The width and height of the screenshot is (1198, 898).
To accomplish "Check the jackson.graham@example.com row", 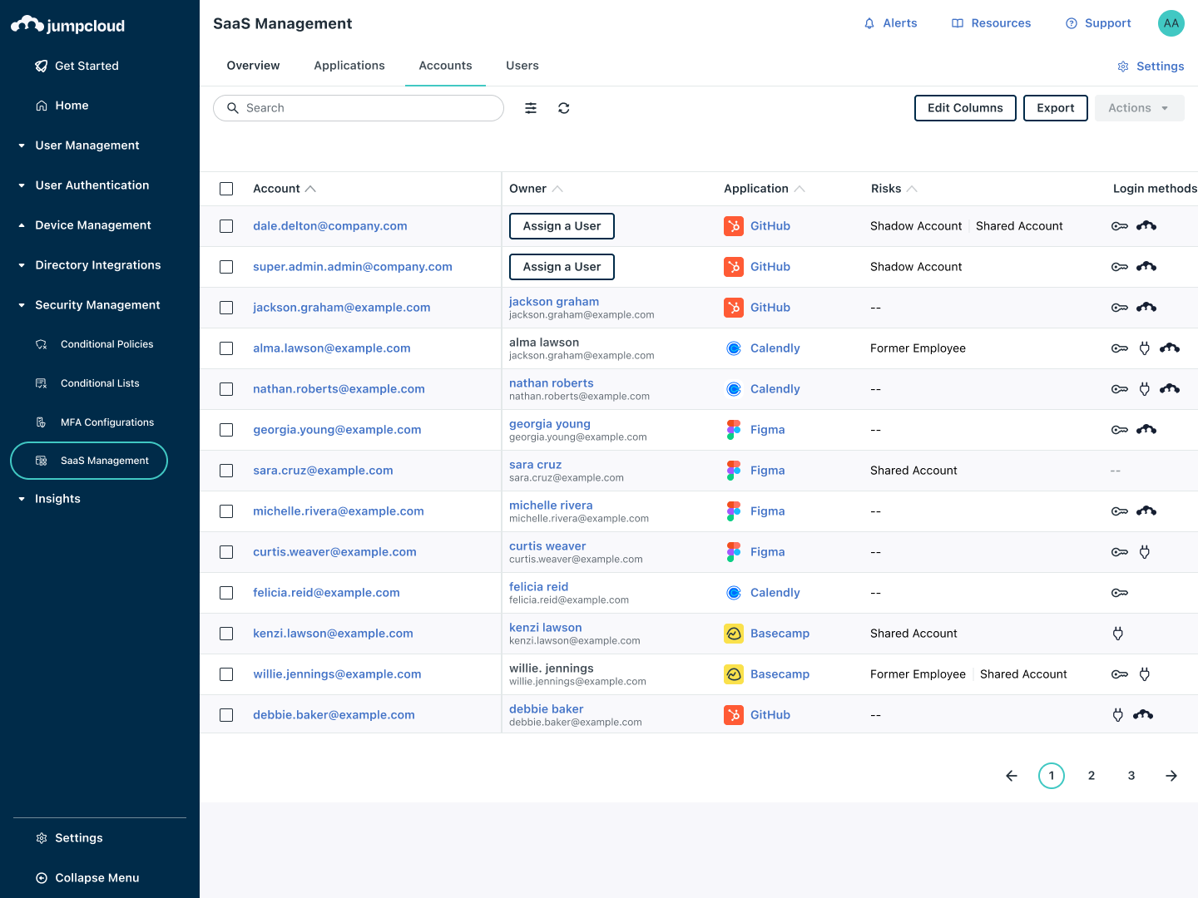I will pos(226,308).
